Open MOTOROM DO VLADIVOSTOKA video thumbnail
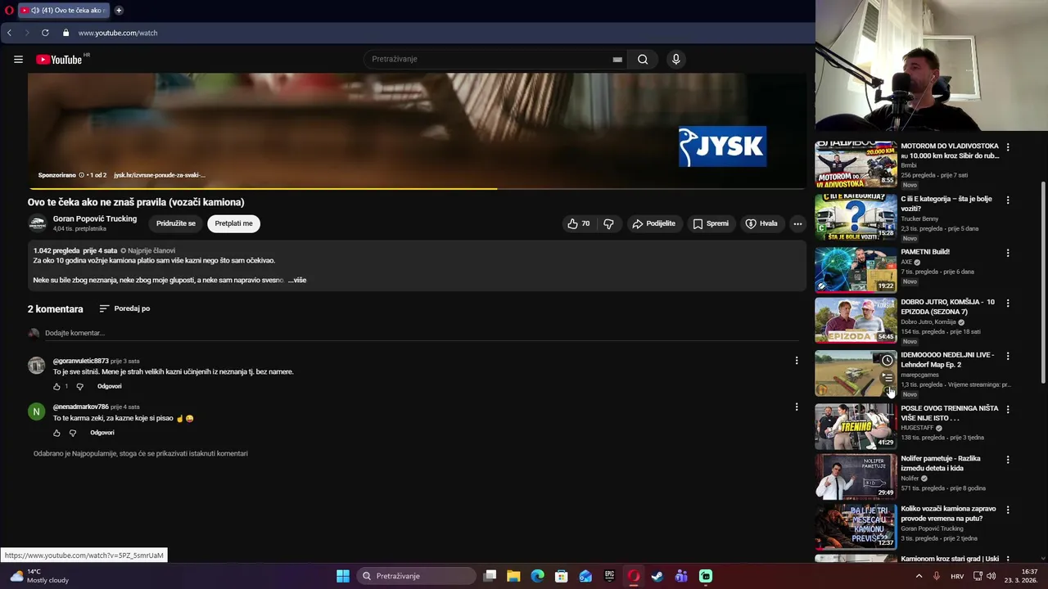Viewport: 1048px width, 589px height. tap(856, 164)
